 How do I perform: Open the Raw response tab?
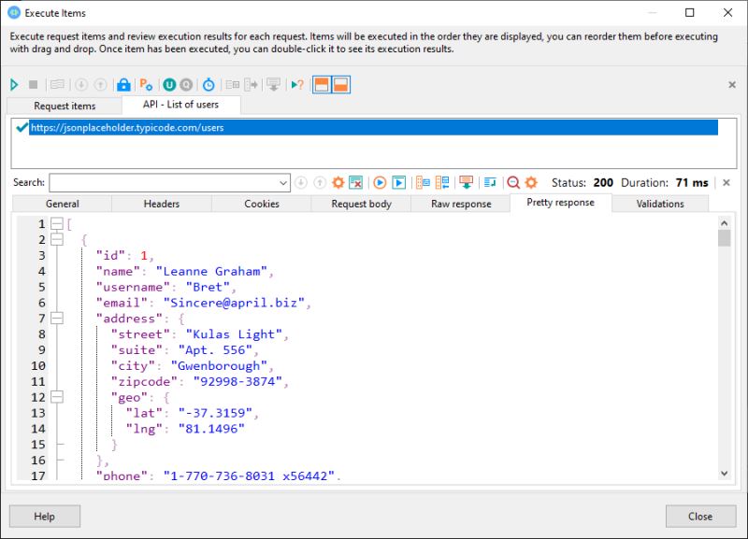(461, 204)
